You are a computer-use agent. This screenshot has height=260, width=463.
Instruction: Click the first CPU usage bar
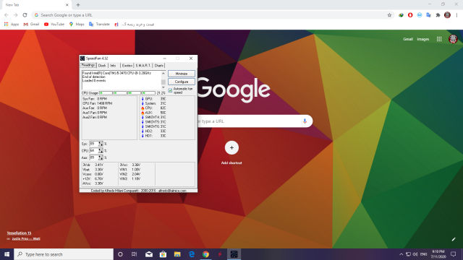tap(106, 93)
